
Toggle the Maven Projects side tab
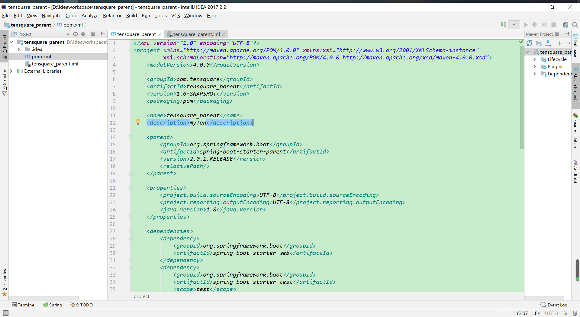576,85
